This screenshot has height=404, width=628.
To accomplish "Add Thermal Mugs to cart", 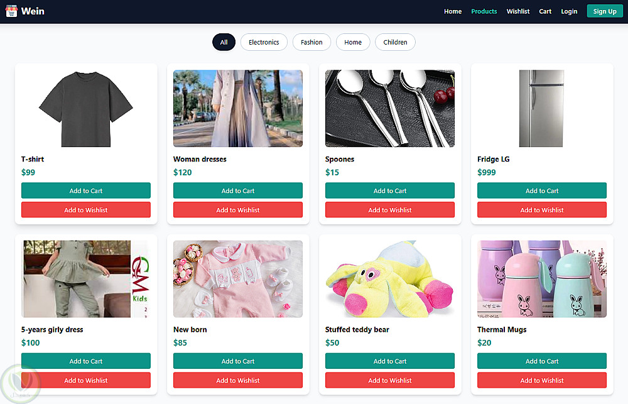I will pos(542,361).
